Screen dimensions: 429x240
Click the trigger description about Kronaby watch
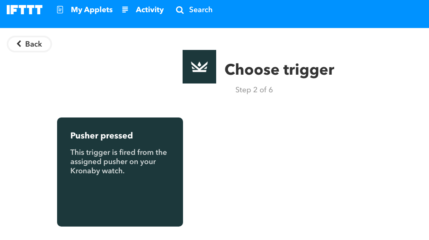click(x=118, y=162)
